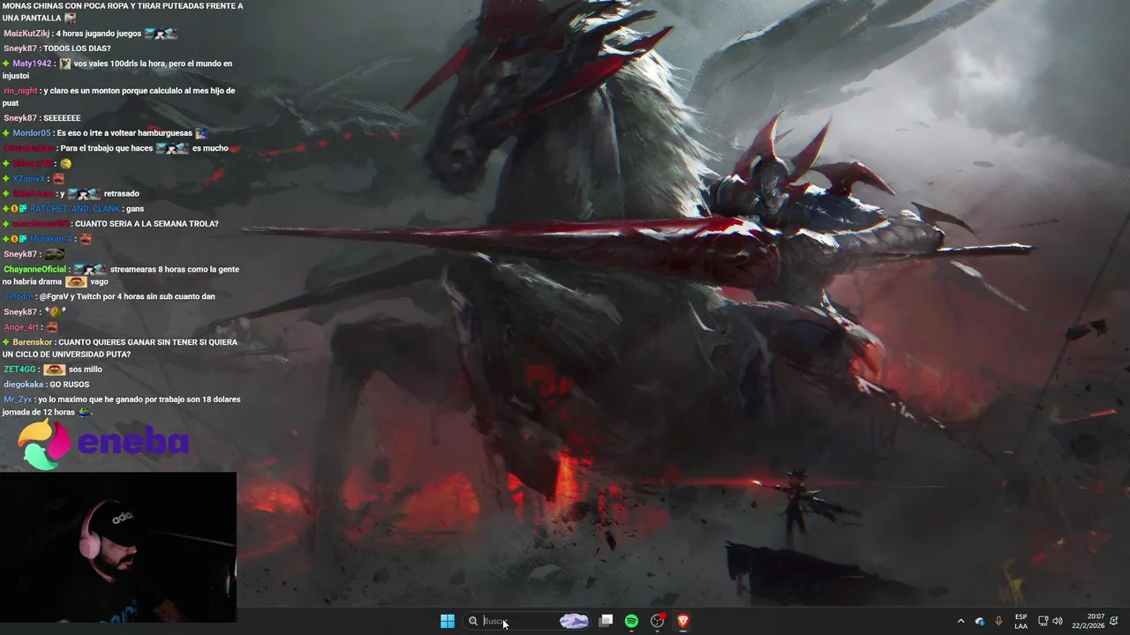Click the microphone tray icon
Screen dimensions: 1130x635
pos(998,621)
